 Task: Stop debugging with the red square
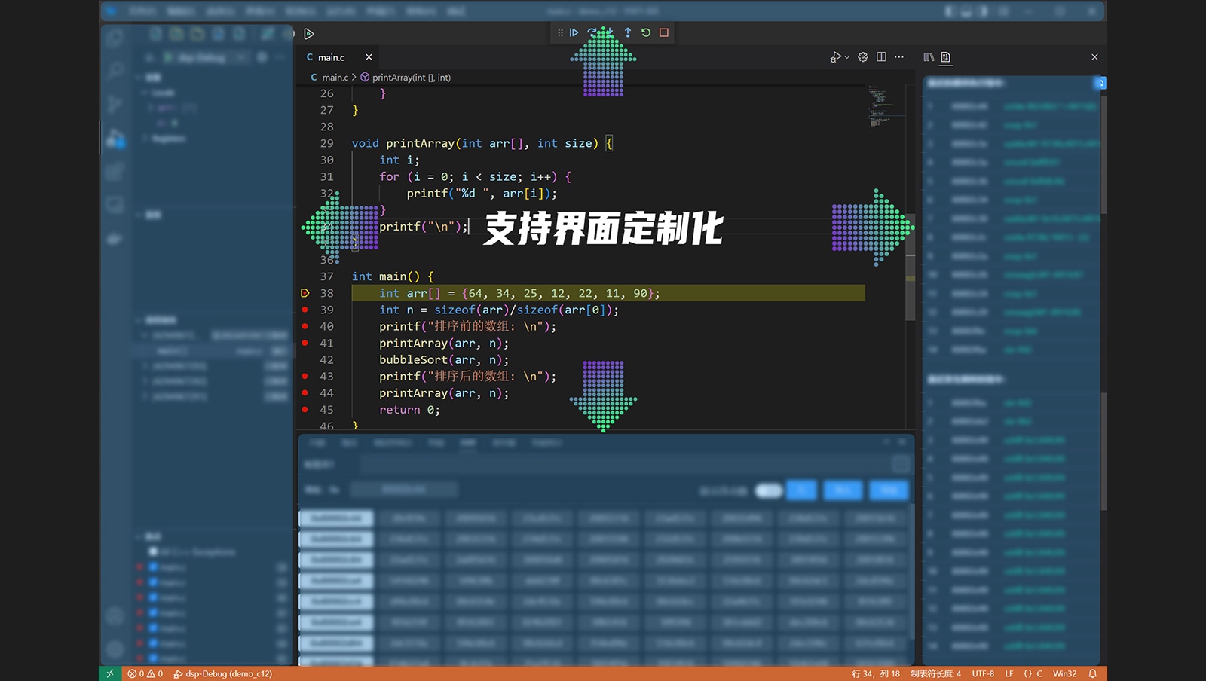click(x=664, y=32)
